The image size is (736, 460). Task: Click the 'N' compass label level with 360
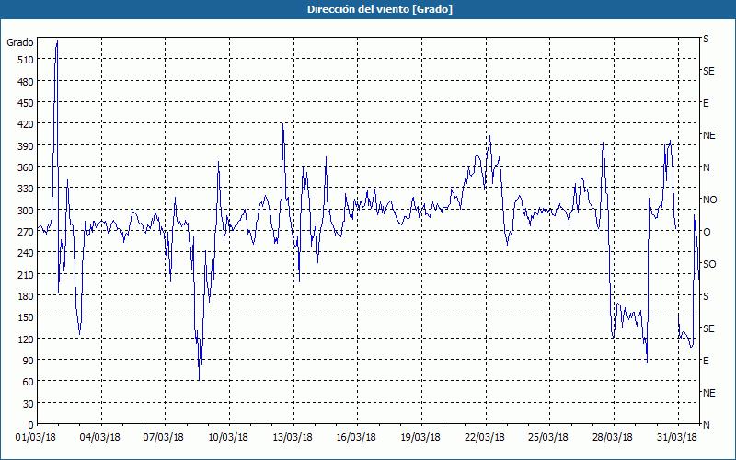(x=706, y=167)
